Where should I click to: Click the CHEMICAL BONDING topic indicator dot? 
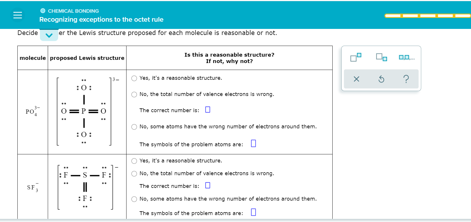coord(43,10)
